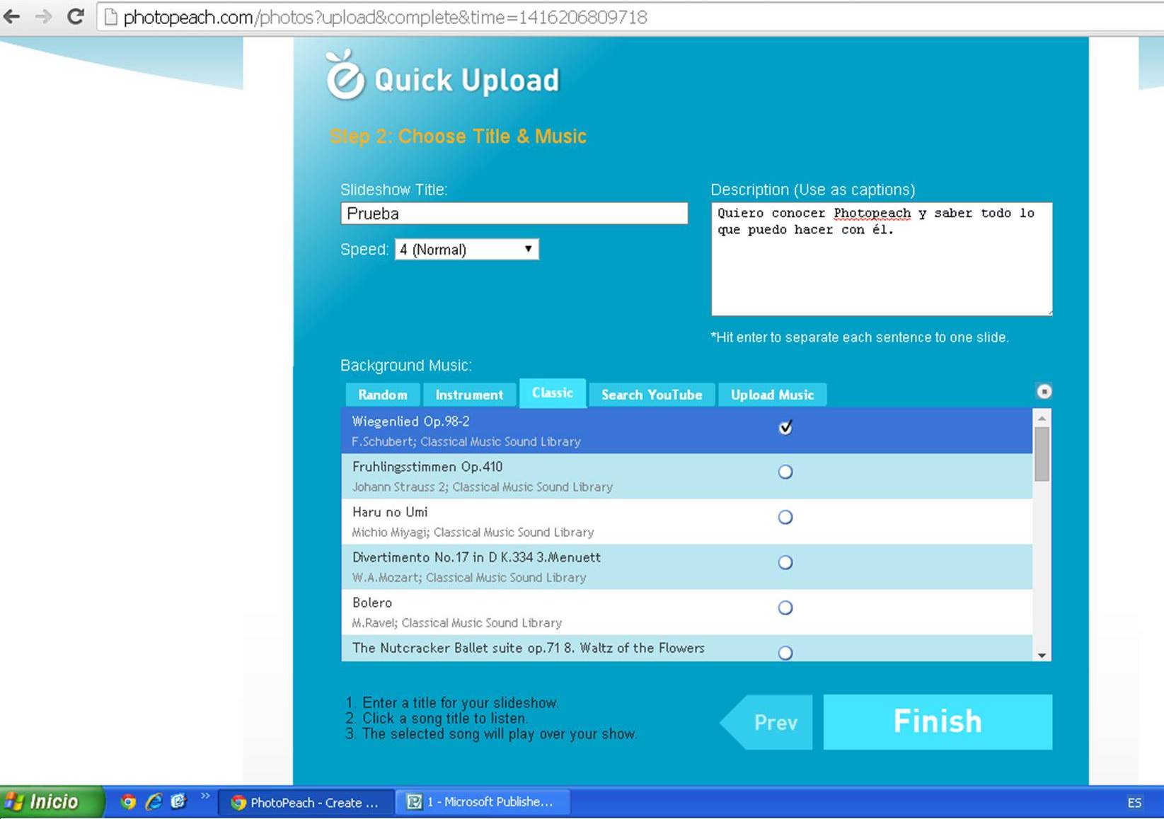The image size is (1164, 819).
Task: Select Divertimento No.17 radio button
Action: click(x=785, y=562)
